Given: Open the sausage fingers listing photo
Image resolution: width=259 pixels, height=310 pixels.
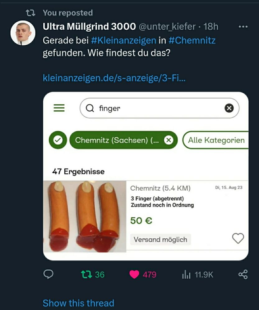Looking at the screenshot, I should 85,216.
